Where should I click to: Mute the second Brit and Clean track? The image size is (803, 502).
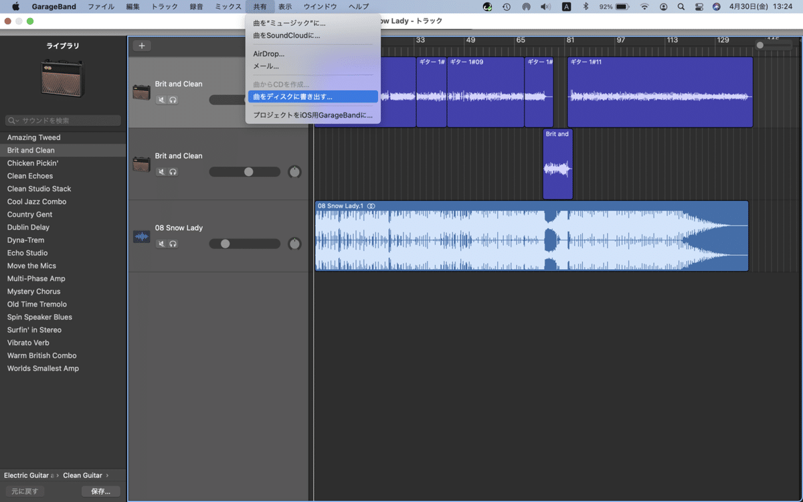pyautogui.click(x=161, y=172)
